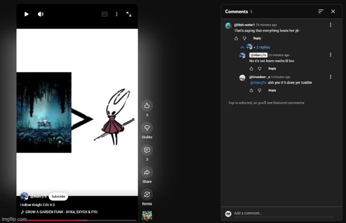Open the comments button under video
The image size is (346, 223).
point(147,150)
